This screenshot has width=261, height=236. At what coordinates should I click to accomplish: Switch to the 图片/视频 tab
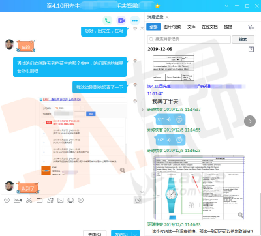172,27
